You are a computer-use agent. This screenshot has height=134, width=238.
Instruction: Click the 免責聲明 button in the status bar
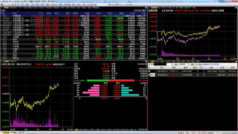point(210,133)
